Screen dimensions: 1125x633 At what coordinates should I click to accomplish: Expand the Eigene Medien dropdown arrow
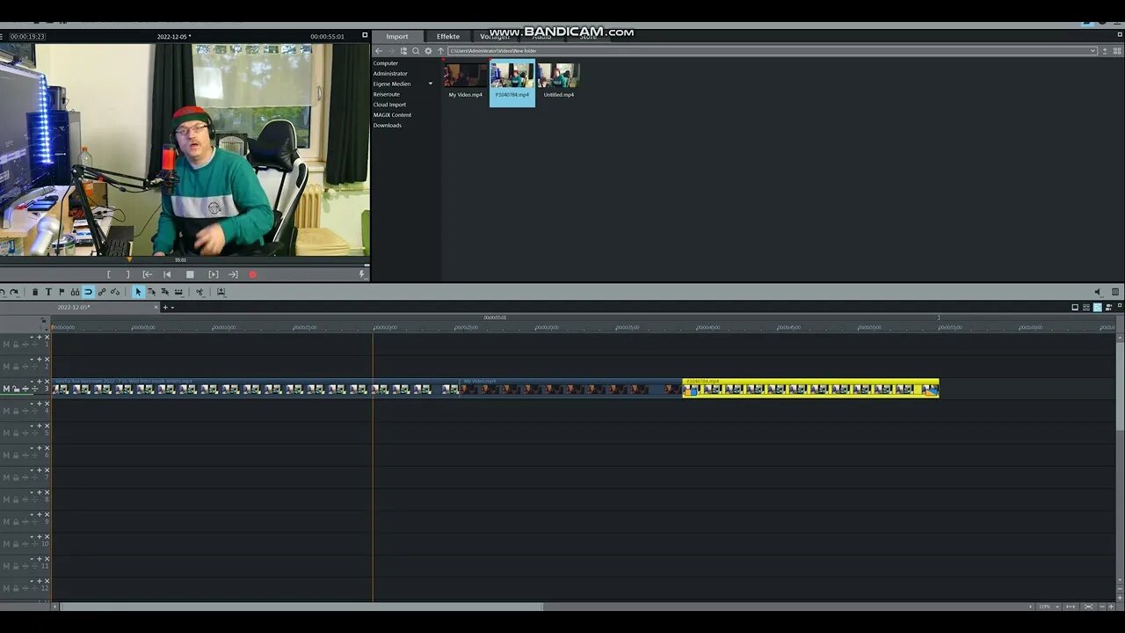pyautogui.click(x=431, y=84)
